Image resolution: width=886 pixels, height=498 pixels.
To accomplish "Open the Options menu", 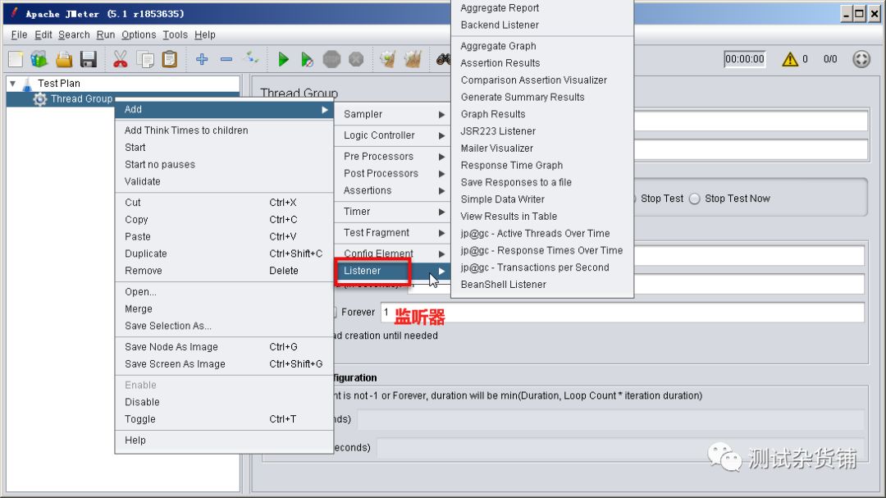I will point(139,34).
